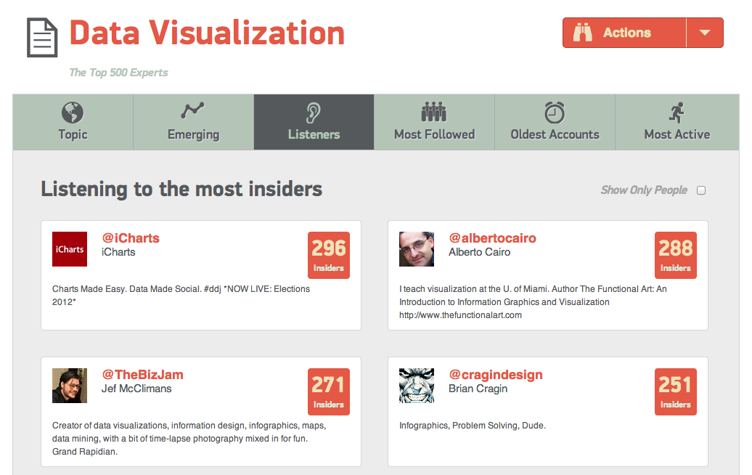This screenshot has height=475, width=752.
Task: Expand the Actions dropdown arrow
Action: coord(704,33)
